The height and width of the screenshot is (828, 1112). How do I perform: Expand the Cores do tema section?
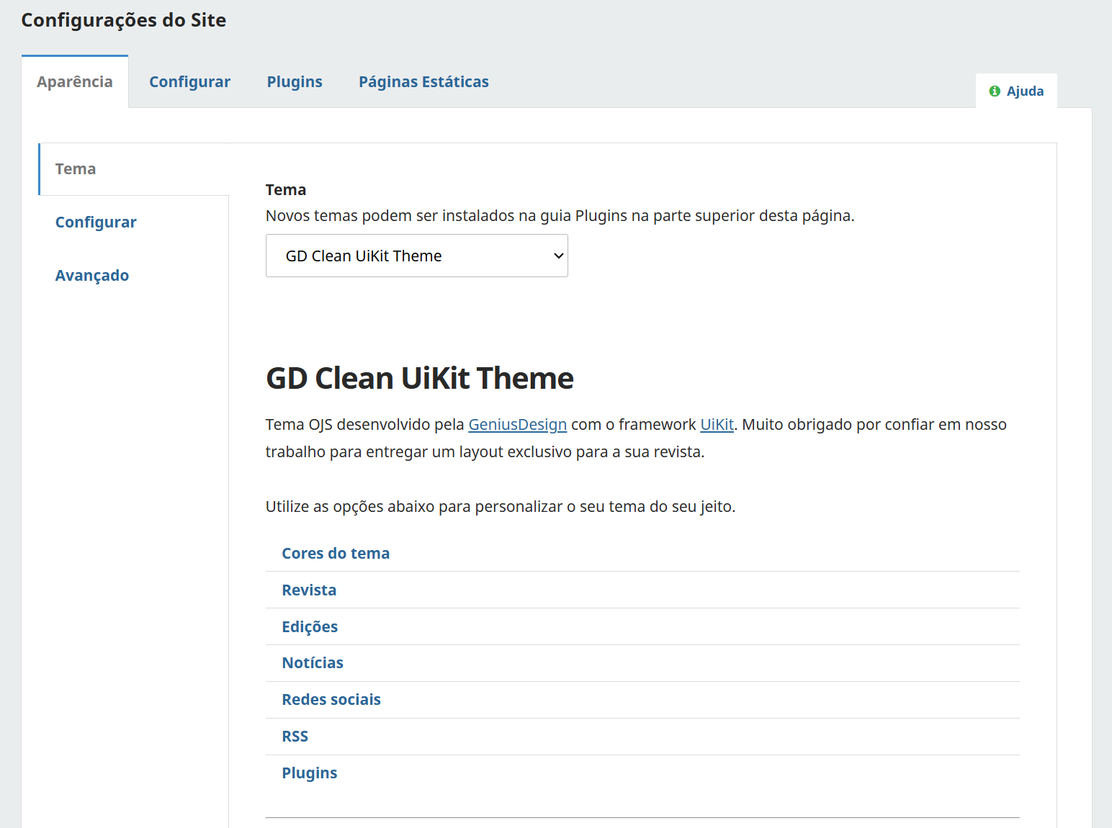point(336,553)
